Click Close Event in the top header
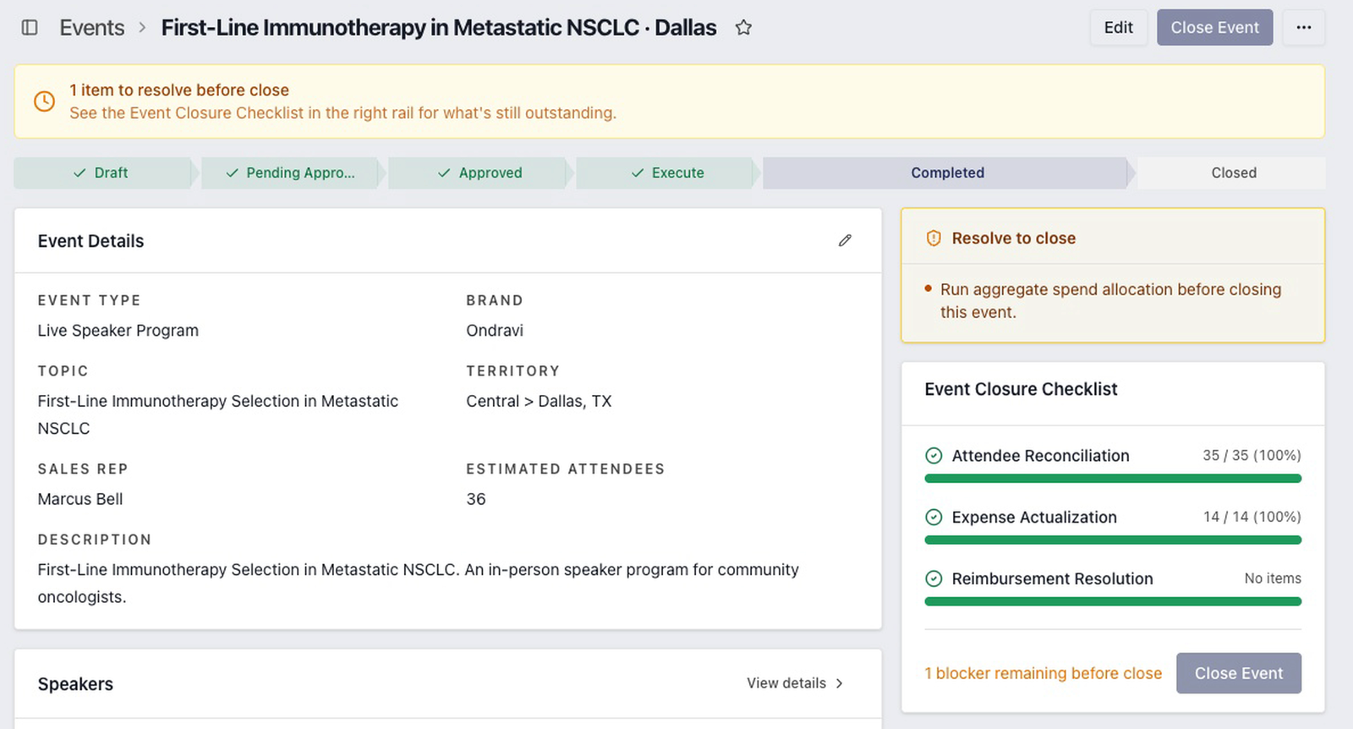This screenshot has width=1353, height=729. click(x=1214, y=28)
